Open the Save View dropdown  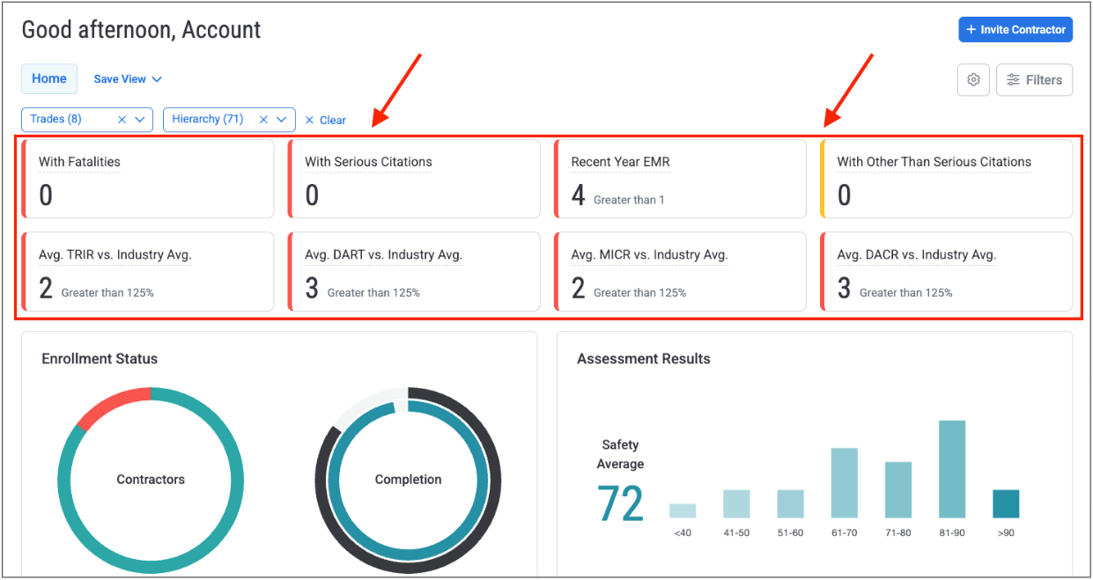point(128,79)
